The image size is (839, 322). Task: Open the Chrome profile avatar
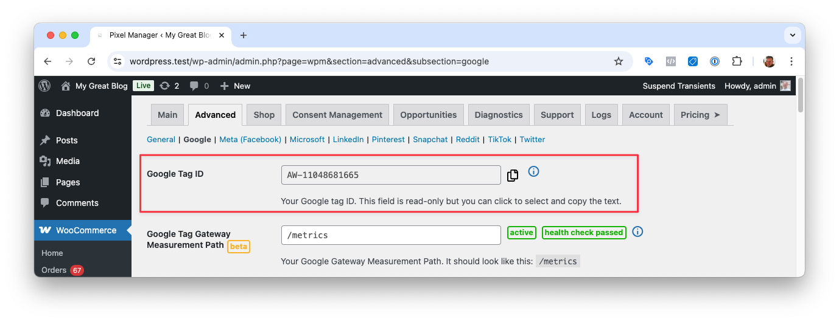770,61
